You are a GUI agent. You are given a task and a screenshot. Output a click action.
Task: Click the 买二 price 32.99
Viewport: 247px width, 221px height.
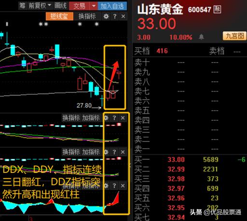pos(176,169)
